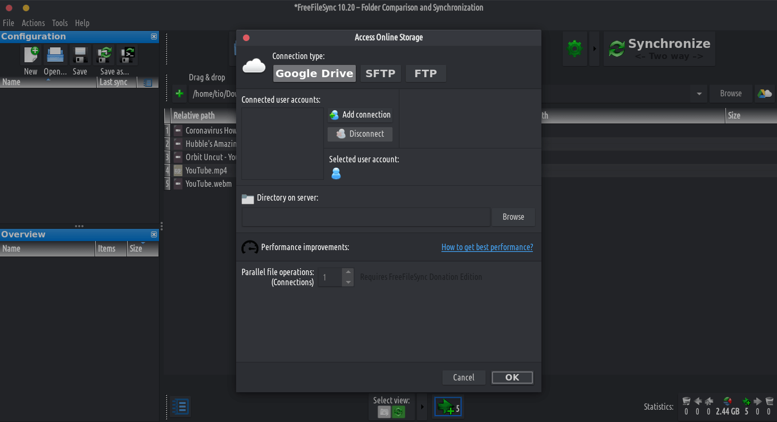The height and width of the screenshot is (422, 777).
Task: Open How to get best performance link
Action: [487, 247]
